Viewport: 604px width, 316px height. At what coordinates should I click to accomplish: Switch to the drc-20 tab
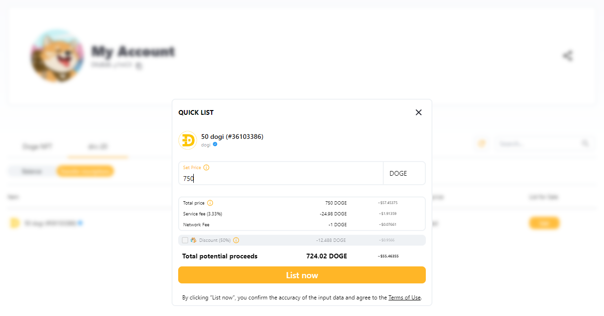pos(98,147)
